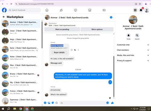Open the $906 listing link
The width and height of the screenshot is (151, 111).
(62, 25)
